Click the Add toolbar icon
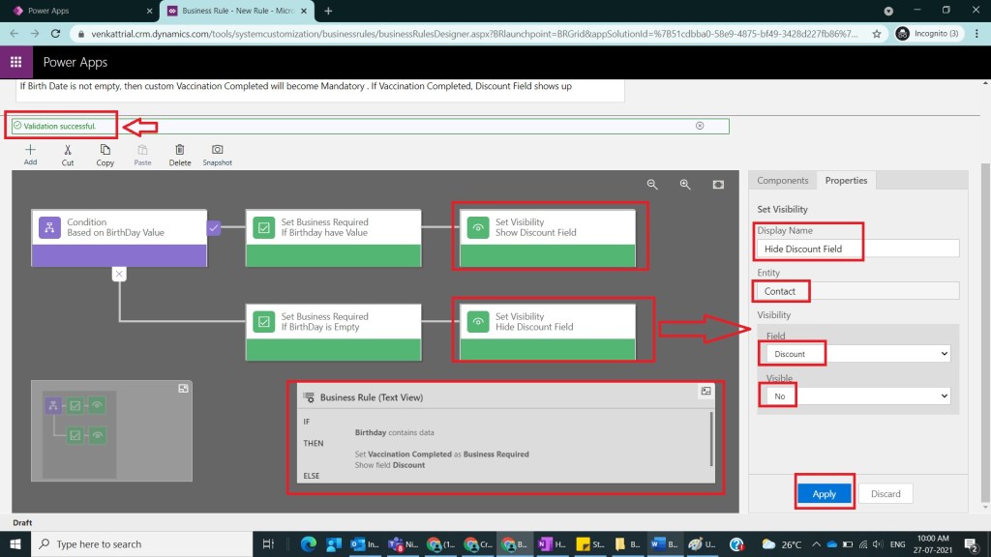The width and height of the screenshot is (991, 557). pyautogui.click(x=30, y=151)
